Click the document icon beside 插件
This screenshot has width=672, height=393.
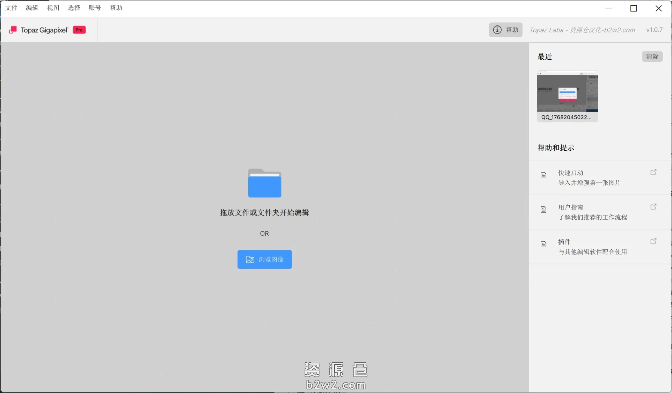point(543,244)
